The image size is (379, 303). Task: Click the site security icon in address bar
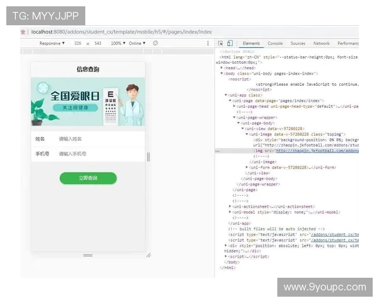[x=23, y=32]
